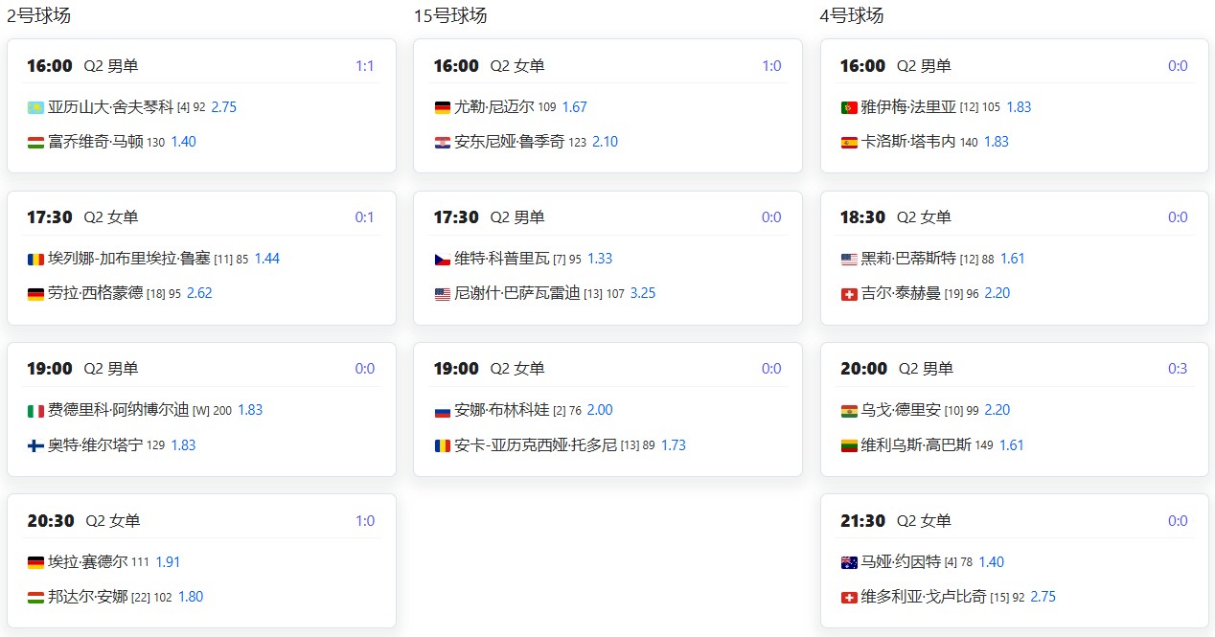Select Finnish flag beside 奥特·维尔塔宁
This screenshot has width=1215, height=637.
tap(35, 445)
